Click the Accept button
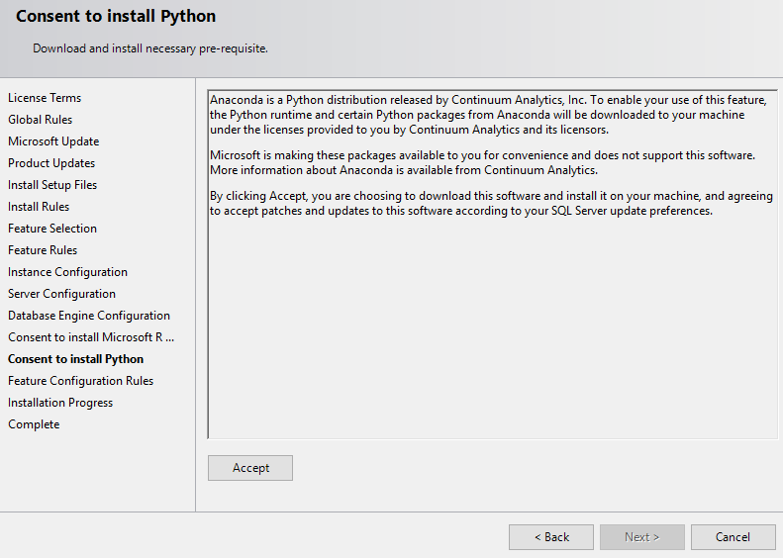This screenshot has height=558, width=783. pos(250,468)
